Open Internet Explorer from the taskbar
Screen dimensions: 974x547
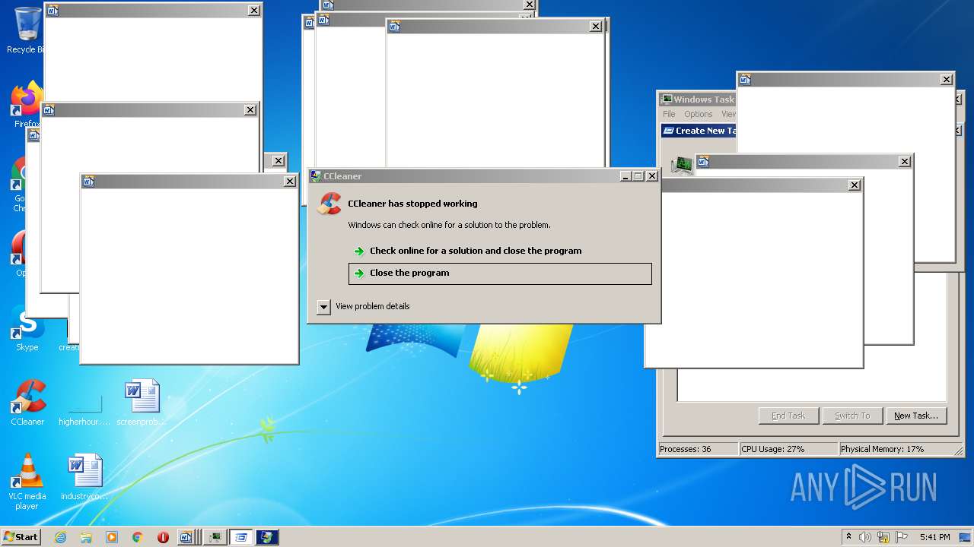[60, 537]
